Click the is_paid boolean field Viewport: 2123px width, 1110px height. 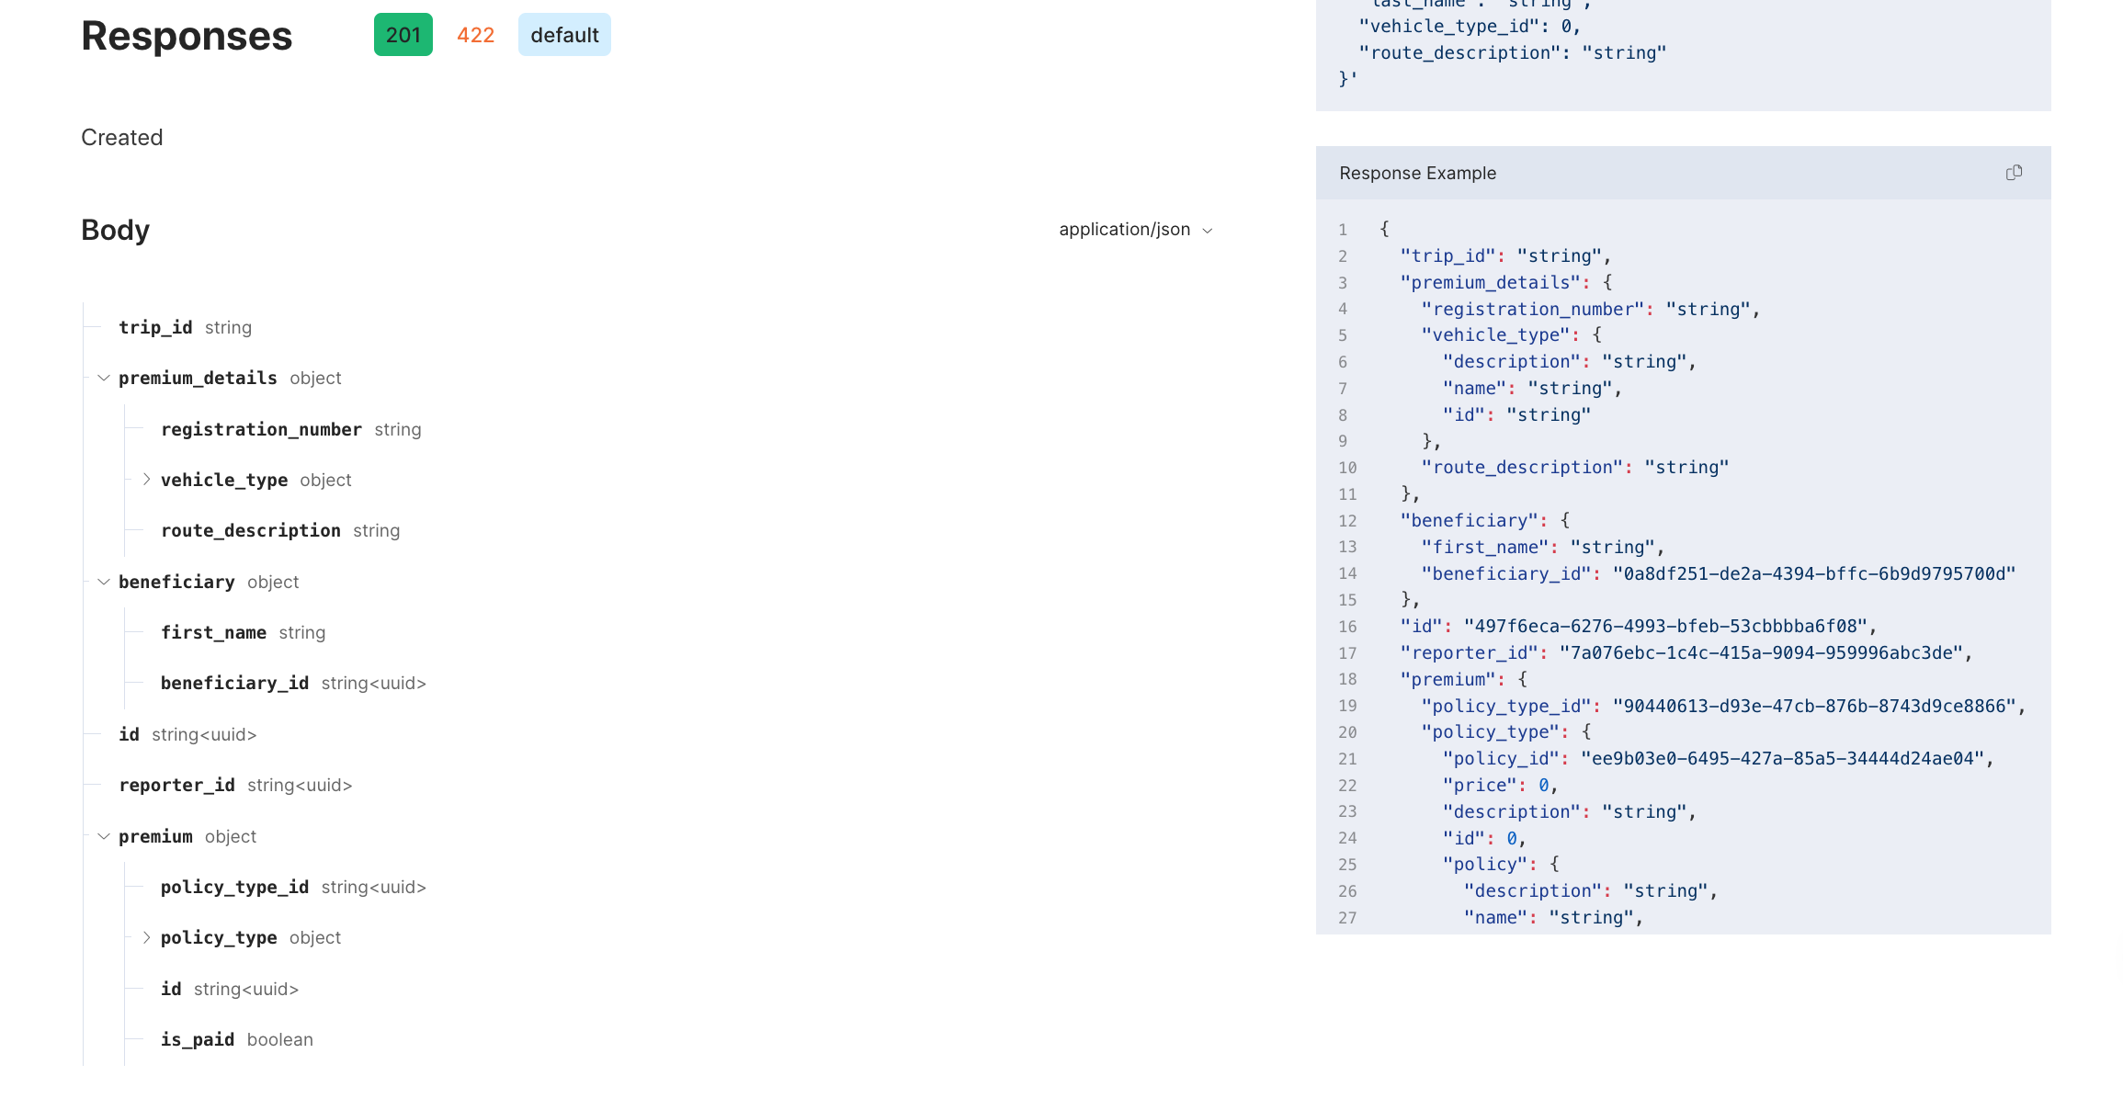click(x=197, y=1039)
